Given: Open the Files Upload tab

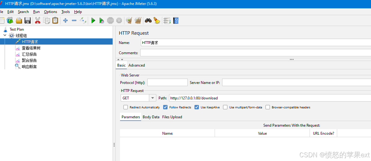Looking at the screenshot, I should pyautogui.click(x=172, y=117).
